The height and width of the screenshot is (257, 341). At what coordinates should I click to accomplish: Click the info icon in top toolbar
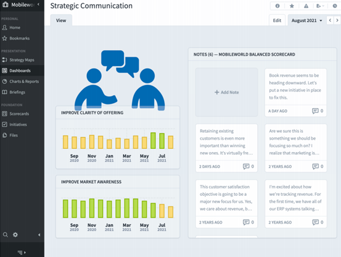point(277,6)
